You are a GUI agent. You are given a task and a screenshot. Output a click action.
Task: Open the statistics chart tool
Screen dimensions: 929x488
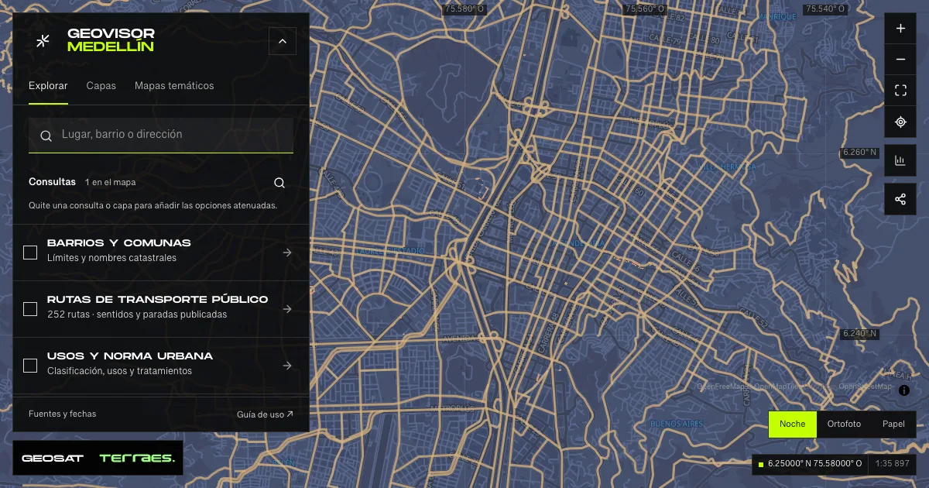pyautogui.click(x=900, y=160)
